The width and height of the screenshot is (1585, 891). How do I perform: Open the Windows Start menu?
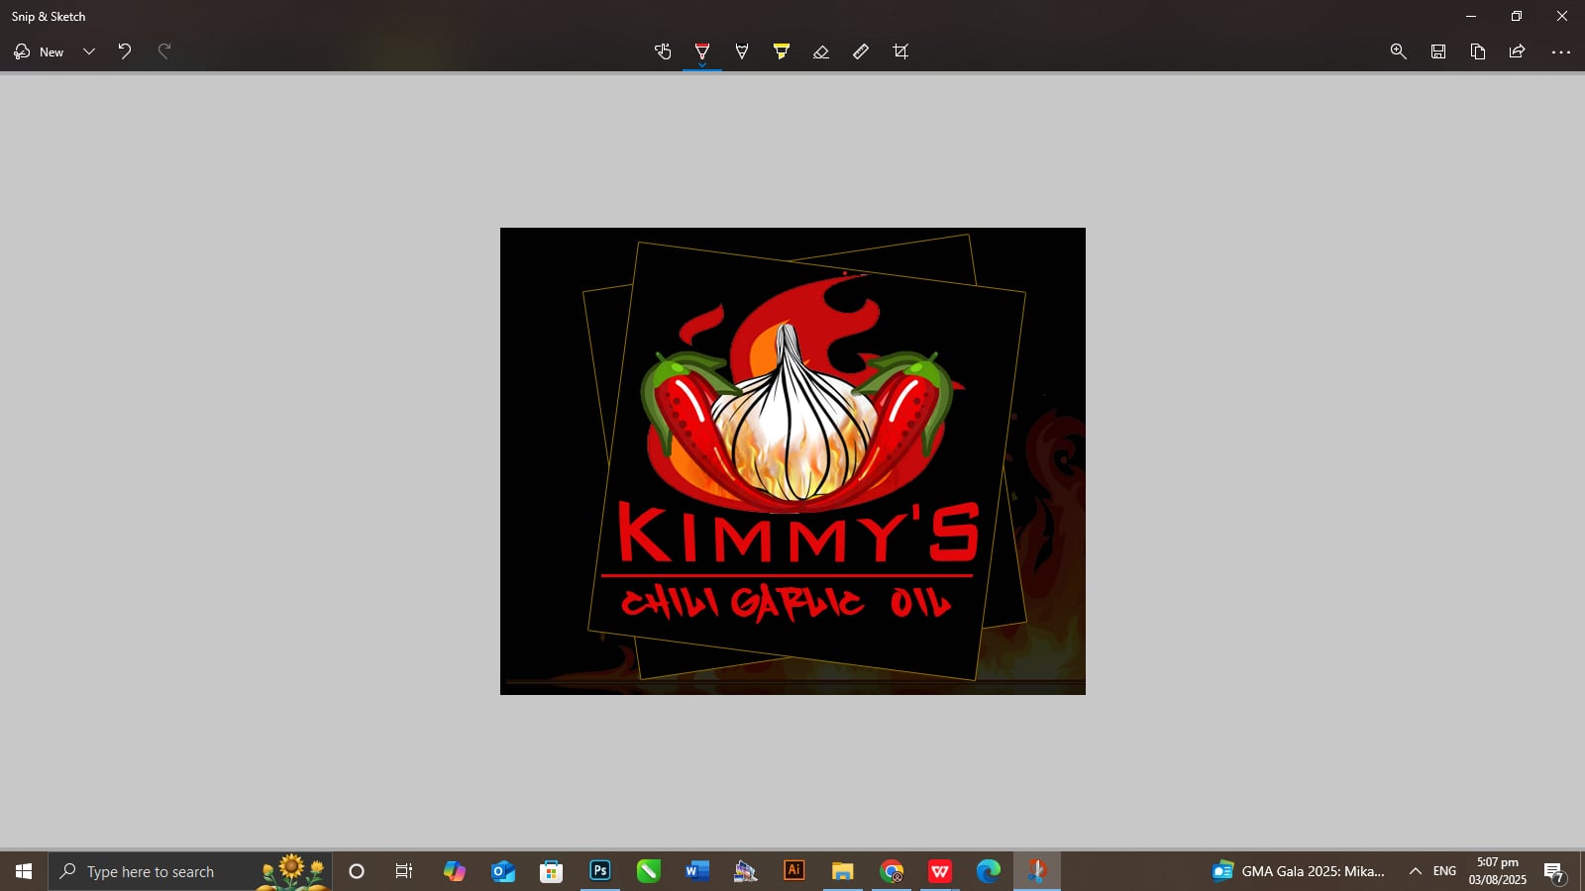click(x=24, y=871)
